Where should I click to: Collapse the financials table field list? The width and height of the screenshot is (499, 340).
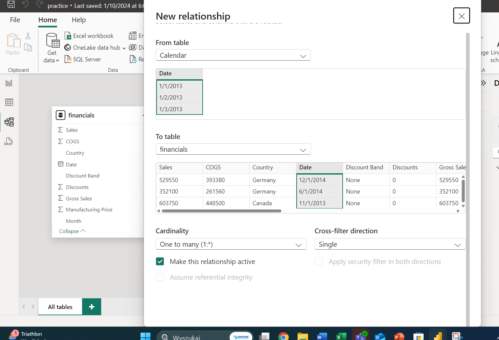coord(72,231)
